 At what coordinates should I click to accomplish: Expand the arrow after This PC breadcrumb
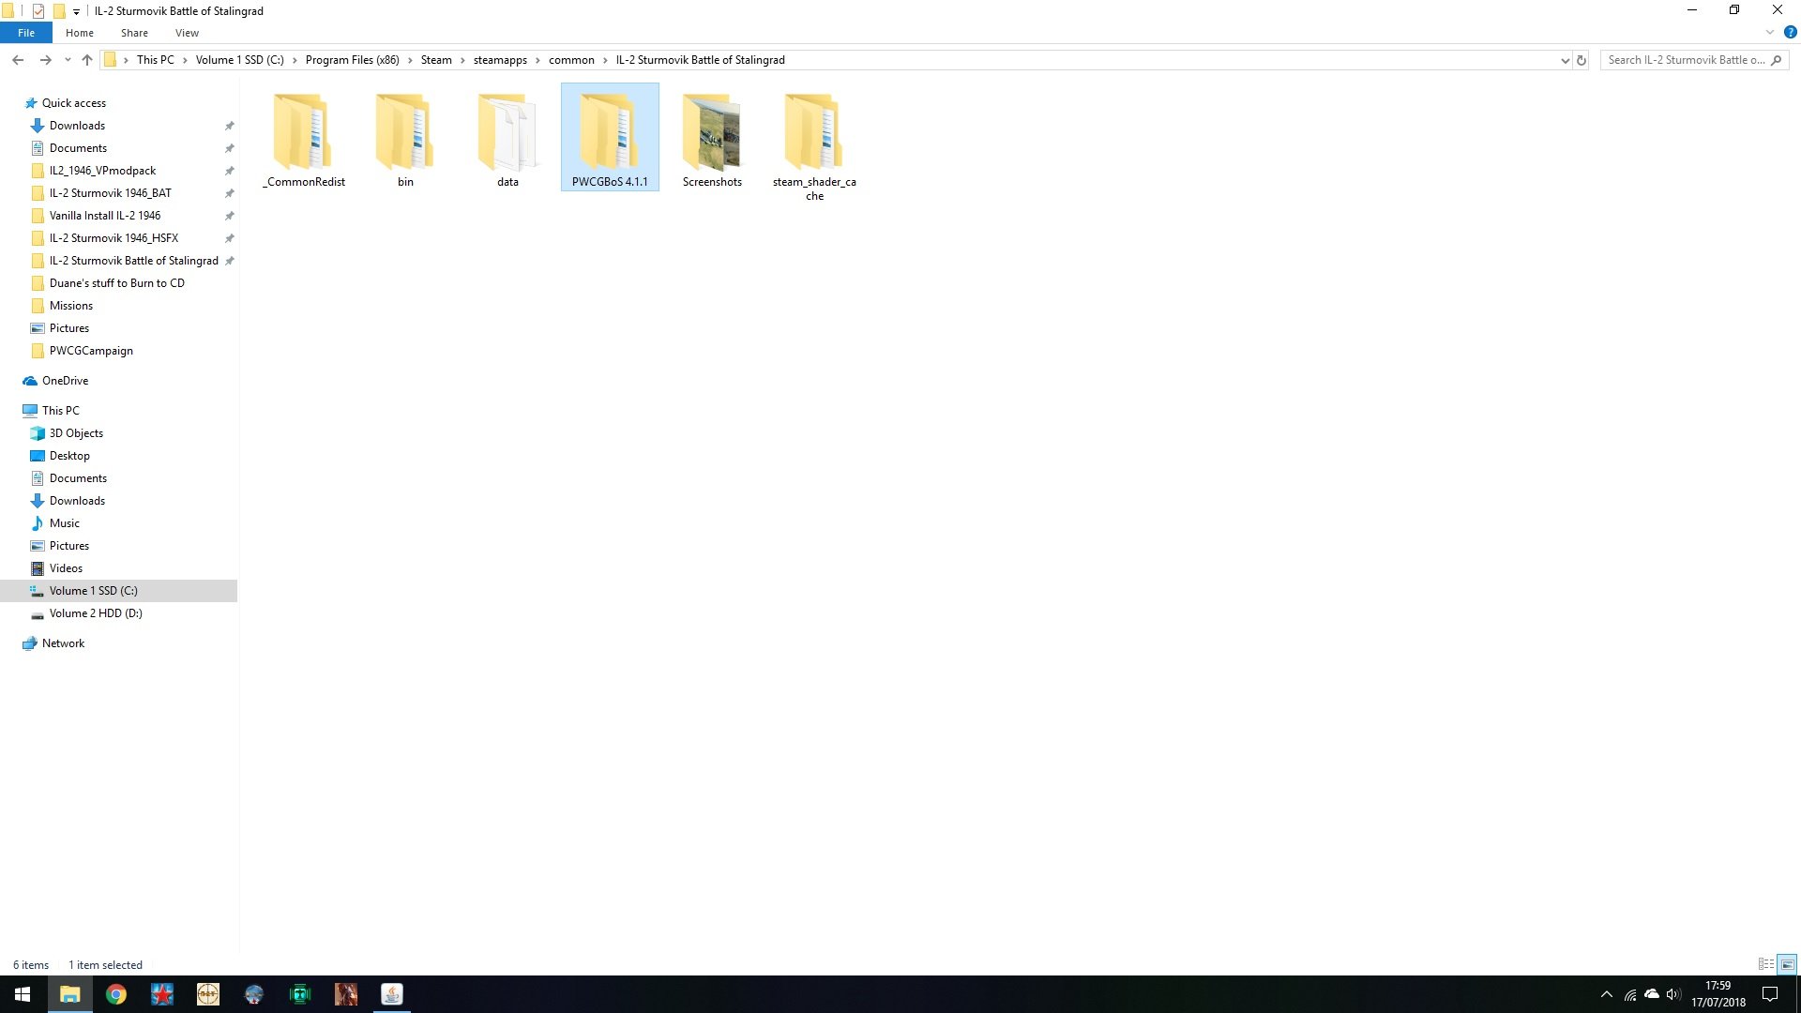(185, 60)
